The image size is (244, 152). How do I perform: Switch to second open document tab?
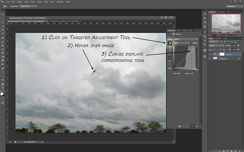tap(65, 21)
